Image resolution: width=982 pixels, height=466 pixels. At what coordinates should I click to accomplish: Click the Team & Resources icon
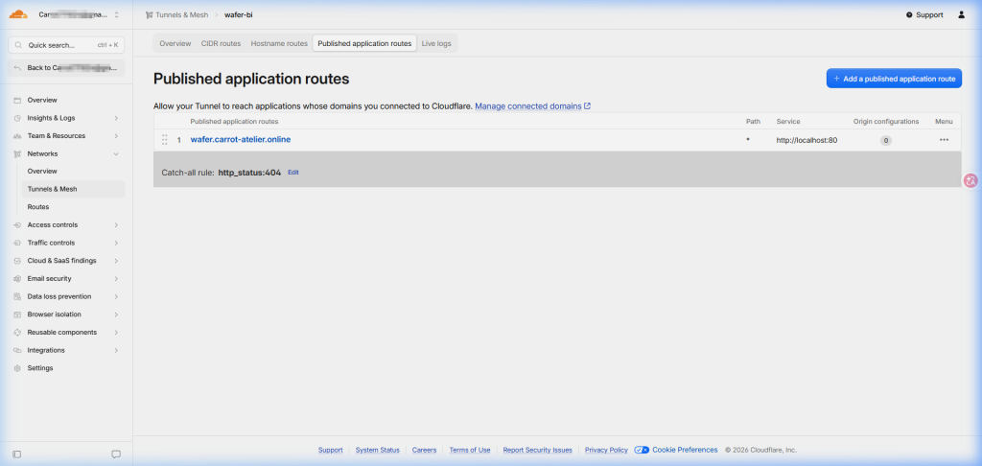[x=17, y=136]
